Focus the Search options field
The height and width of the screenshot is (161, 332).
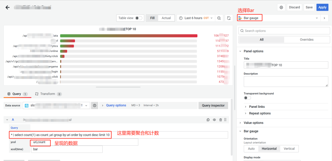click(x=284, y=31)
